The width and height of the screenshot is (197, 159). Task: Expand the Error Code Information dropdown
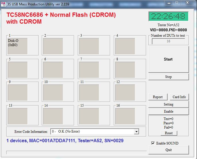(136, 131)
